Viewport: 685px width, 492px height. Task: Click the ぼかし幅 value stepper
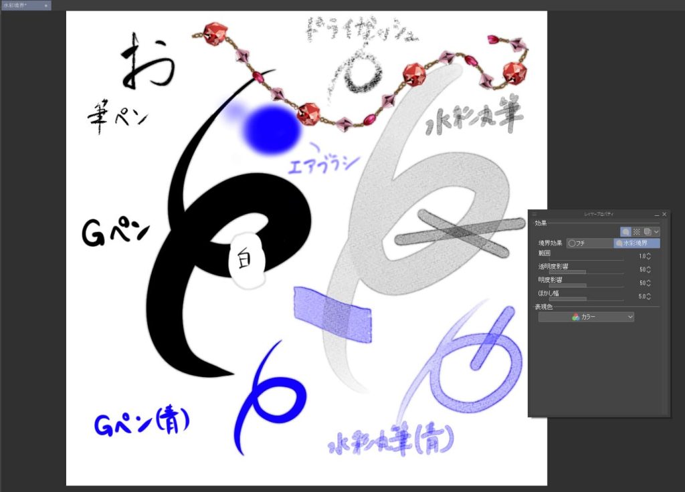coord(649,296)
